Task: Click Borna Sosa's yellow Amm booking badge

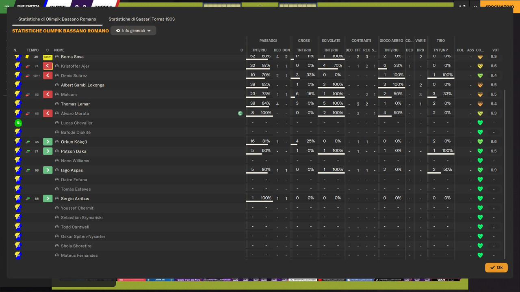Action: (48, 57)
